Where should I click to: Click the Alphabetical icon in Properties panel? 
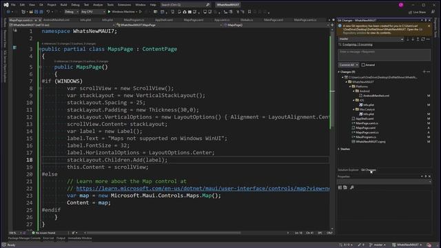pyautogui.click(x=345, y=187)
